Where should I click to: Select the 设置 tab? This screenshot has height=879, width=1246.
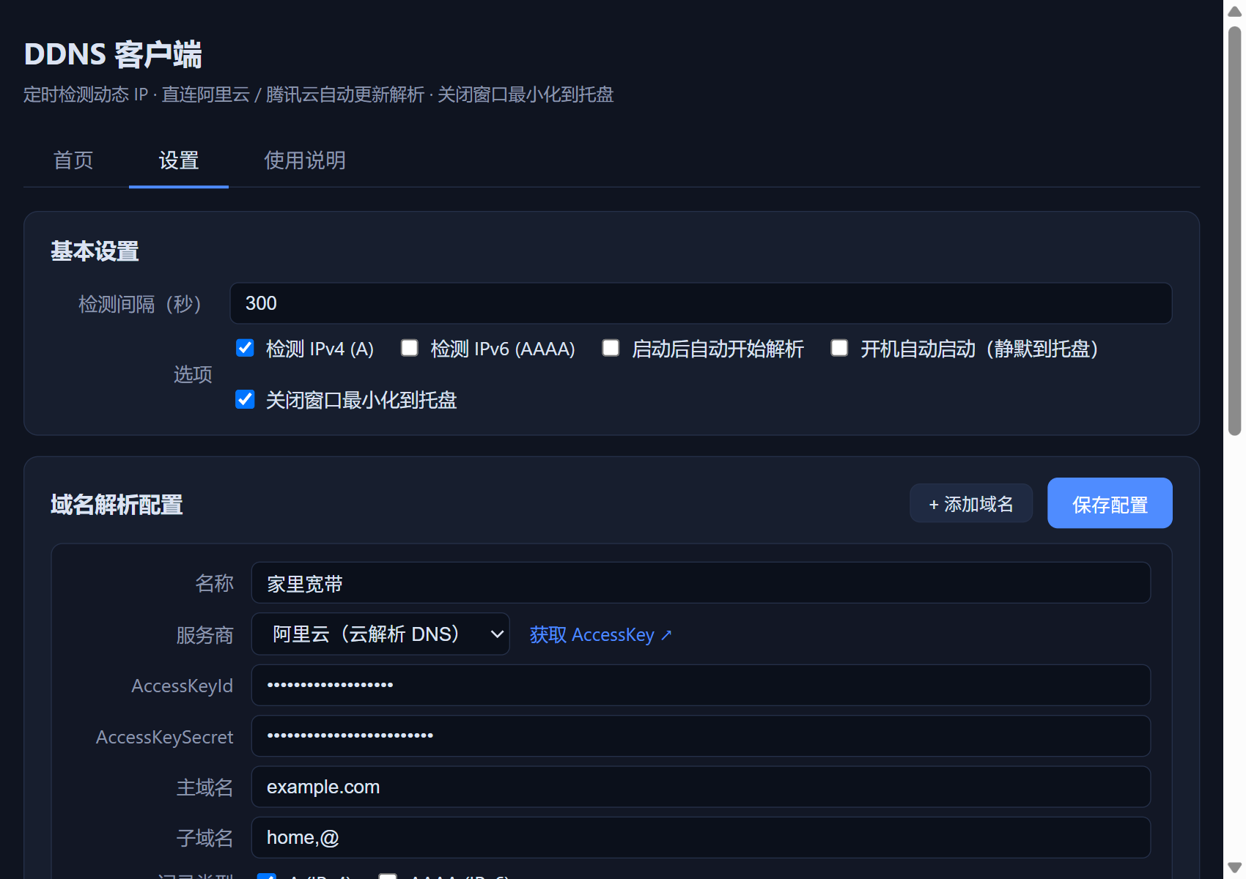coord(179,160)
